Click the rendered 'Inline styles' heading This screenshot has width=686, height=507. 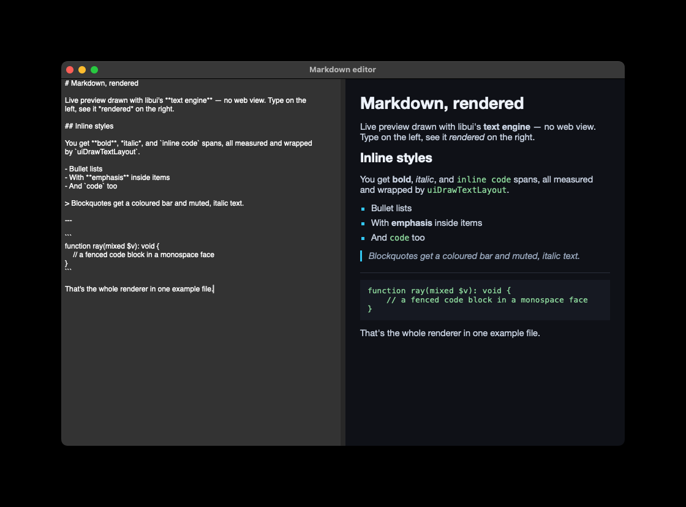(396, 158)
